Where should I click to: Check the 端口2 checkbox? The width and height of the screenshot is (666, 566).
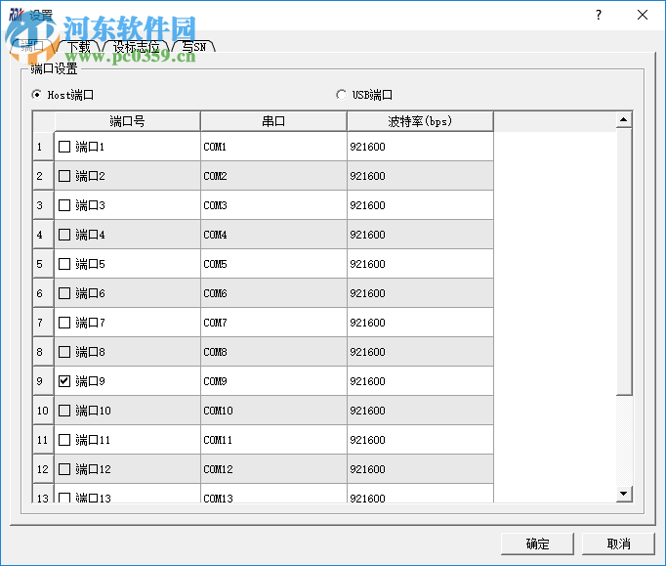click(64, 176)
